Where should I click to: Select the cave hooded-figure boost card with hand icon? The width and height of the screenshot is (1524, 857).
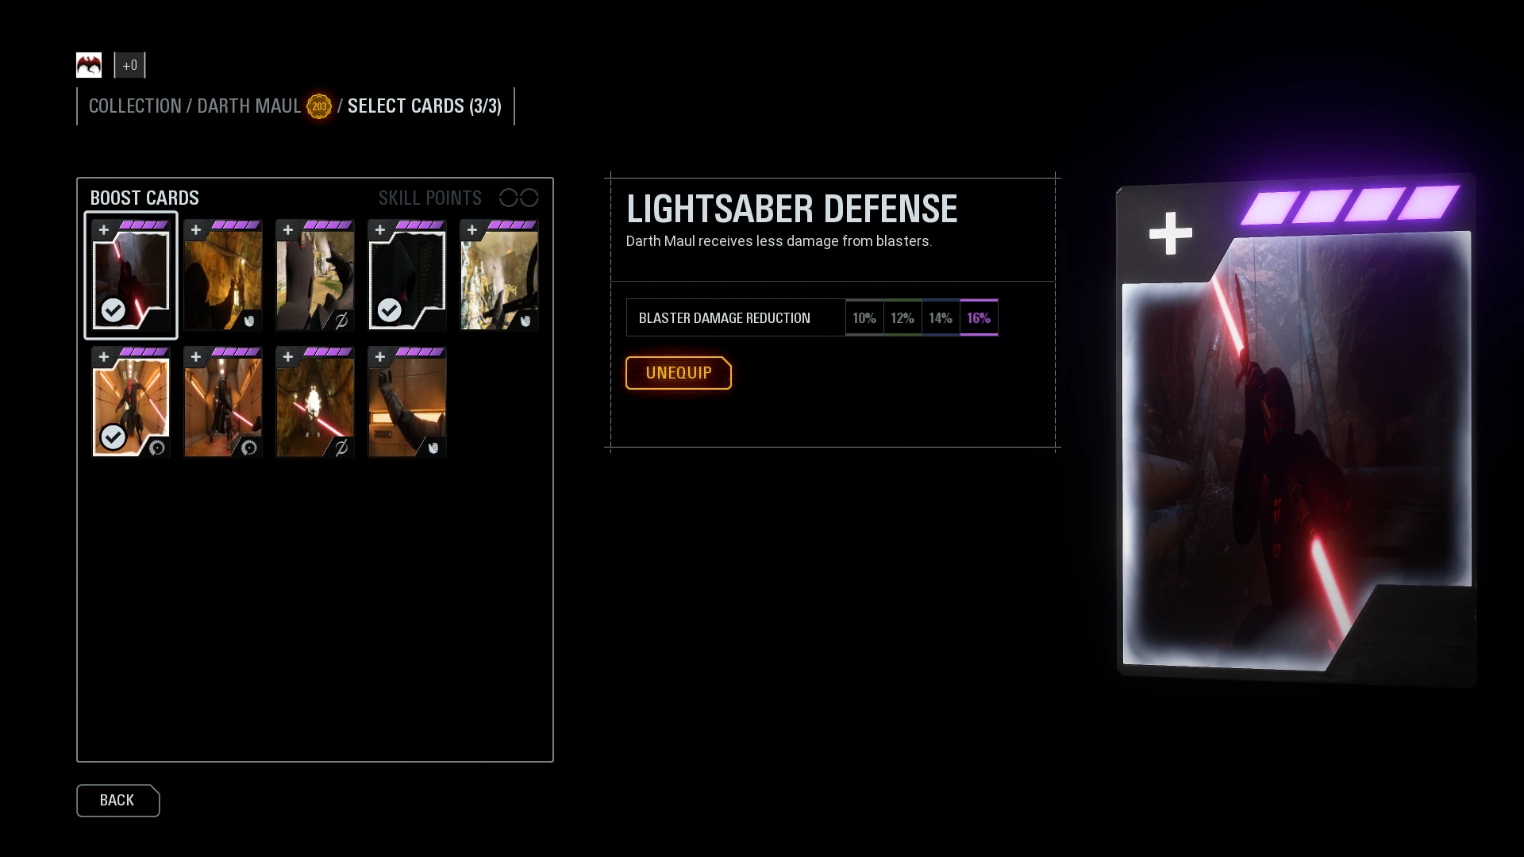(223, 275)
